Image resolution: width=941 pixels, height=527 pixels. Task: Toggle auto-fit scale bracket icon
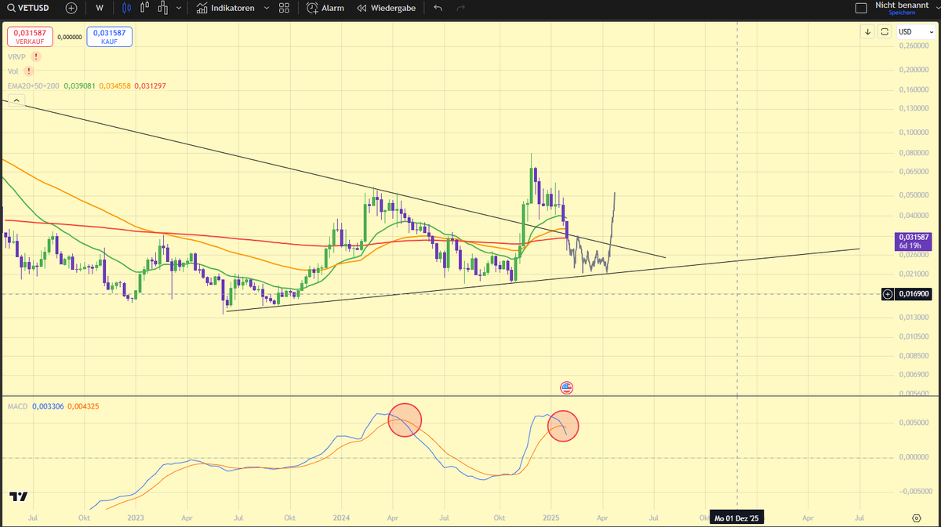click(884, 31)
